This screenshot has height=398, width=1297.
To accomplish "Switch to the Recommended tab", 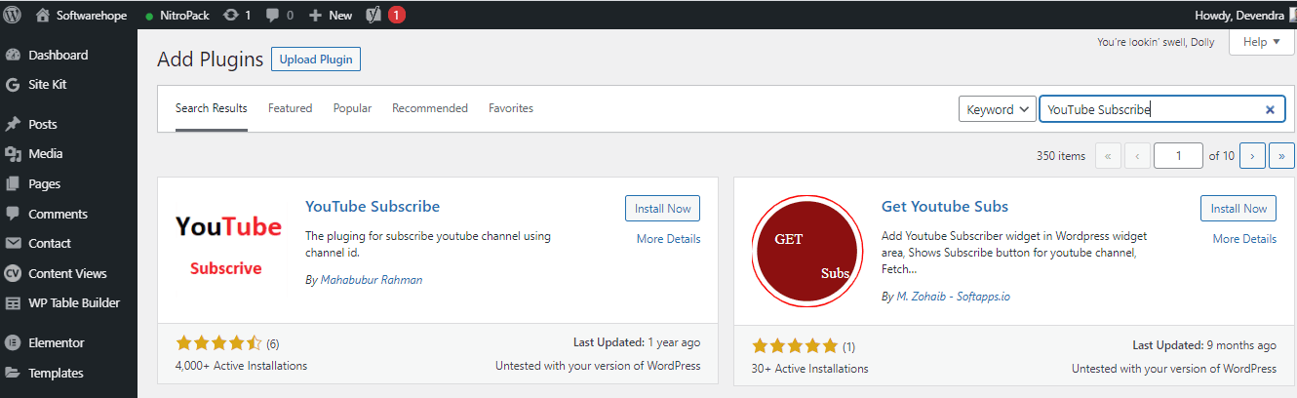I will 430,108.
